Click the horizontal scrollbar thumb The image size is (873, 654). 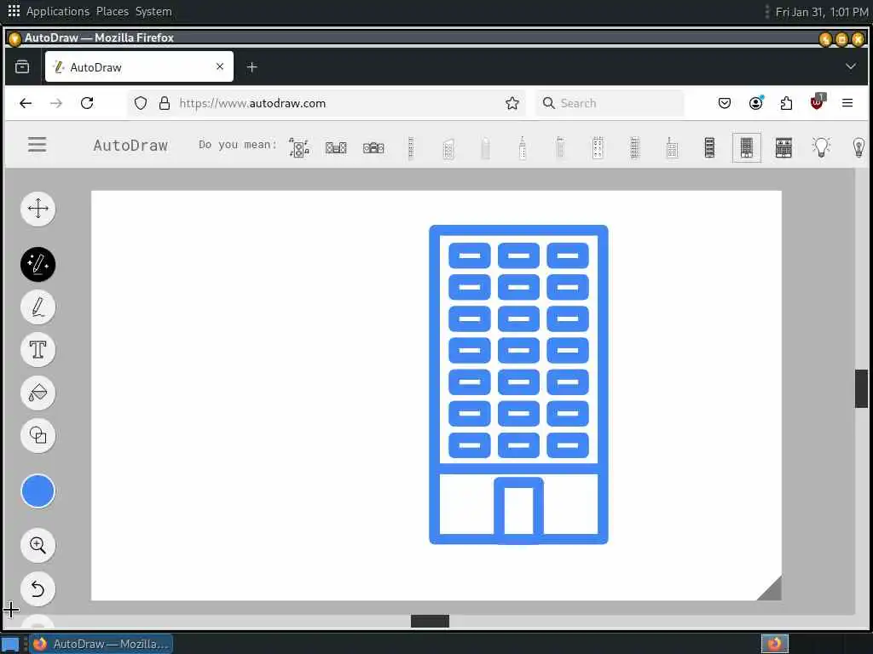[430, 621]
